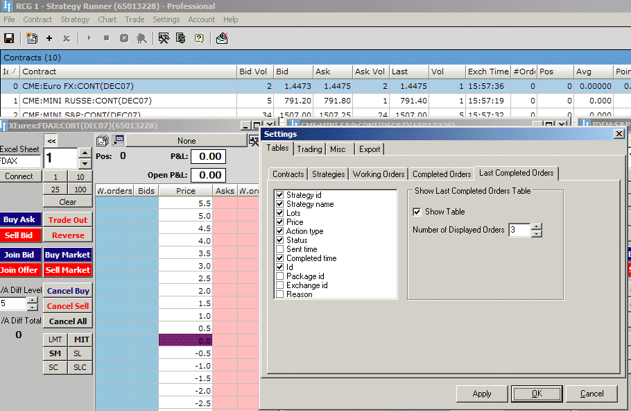Switch to the Export settings tab
This screenshot has width=631, height=411.
[x=370, y=149]
